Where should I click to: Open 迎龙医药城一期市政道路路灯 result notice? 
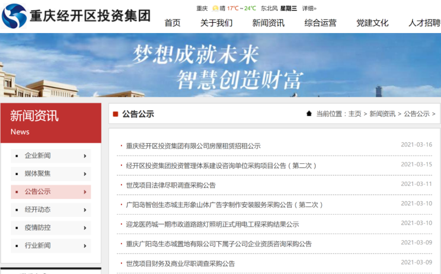tap(213, 225)
